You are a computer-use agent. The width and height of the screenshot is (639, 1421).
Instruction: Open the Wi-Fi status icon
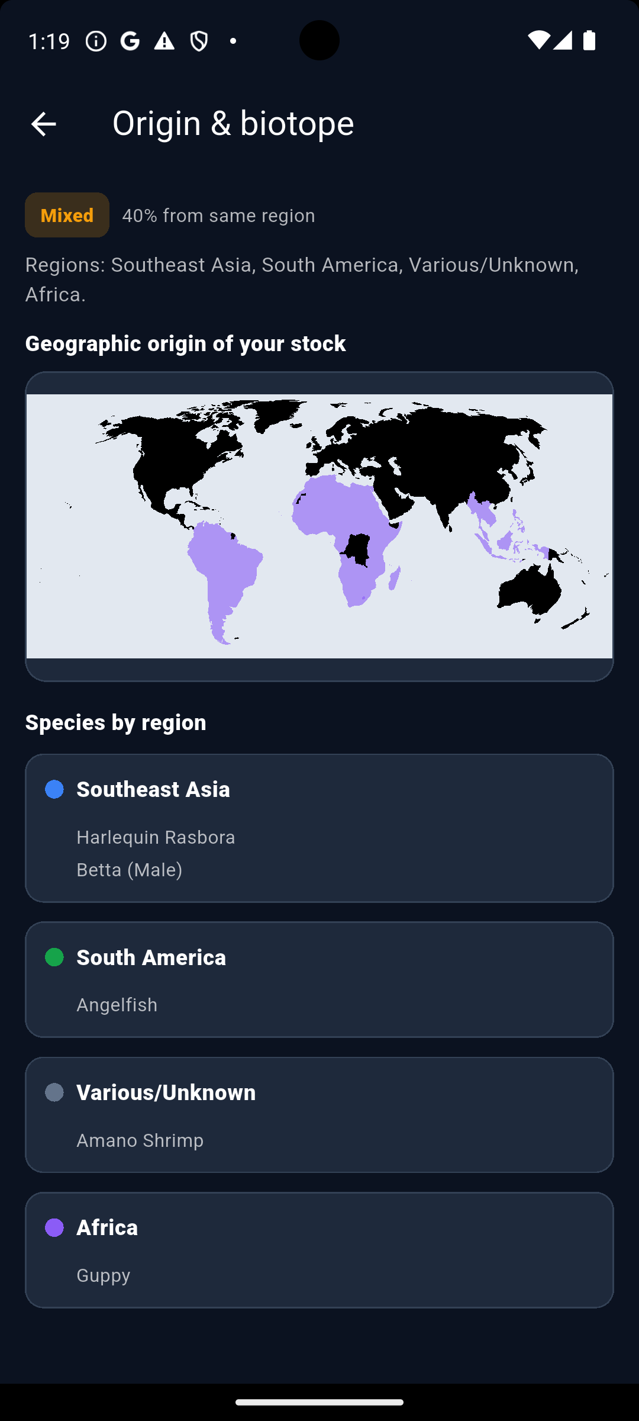[540, 40]
